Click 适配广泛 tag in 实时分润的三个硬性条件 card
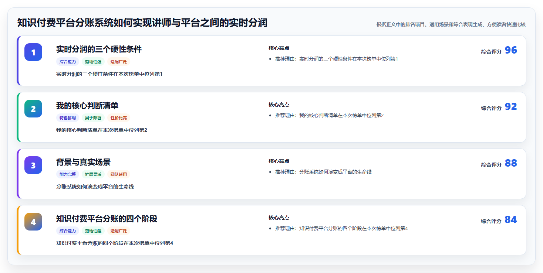This screenshot has width=543, height=273. (119, 62)
